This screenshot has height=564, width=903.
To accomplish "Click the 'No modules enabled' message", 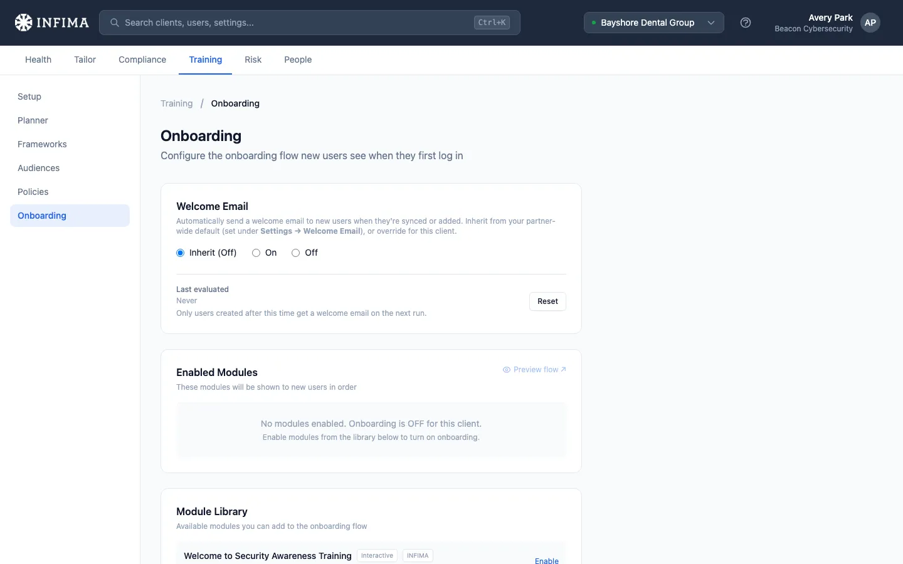I will 371,424.
